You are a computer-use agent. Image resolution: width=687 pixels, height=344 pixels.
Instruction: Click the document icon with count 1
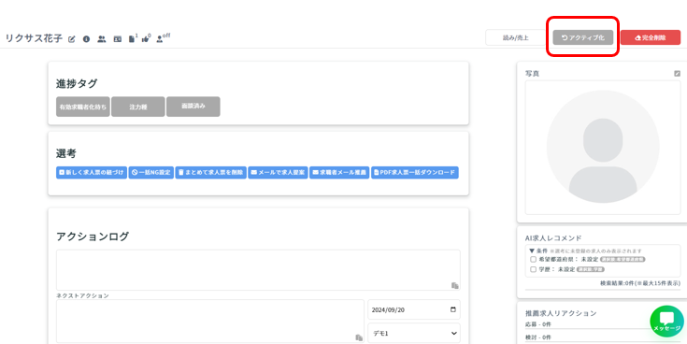[132, 39]
